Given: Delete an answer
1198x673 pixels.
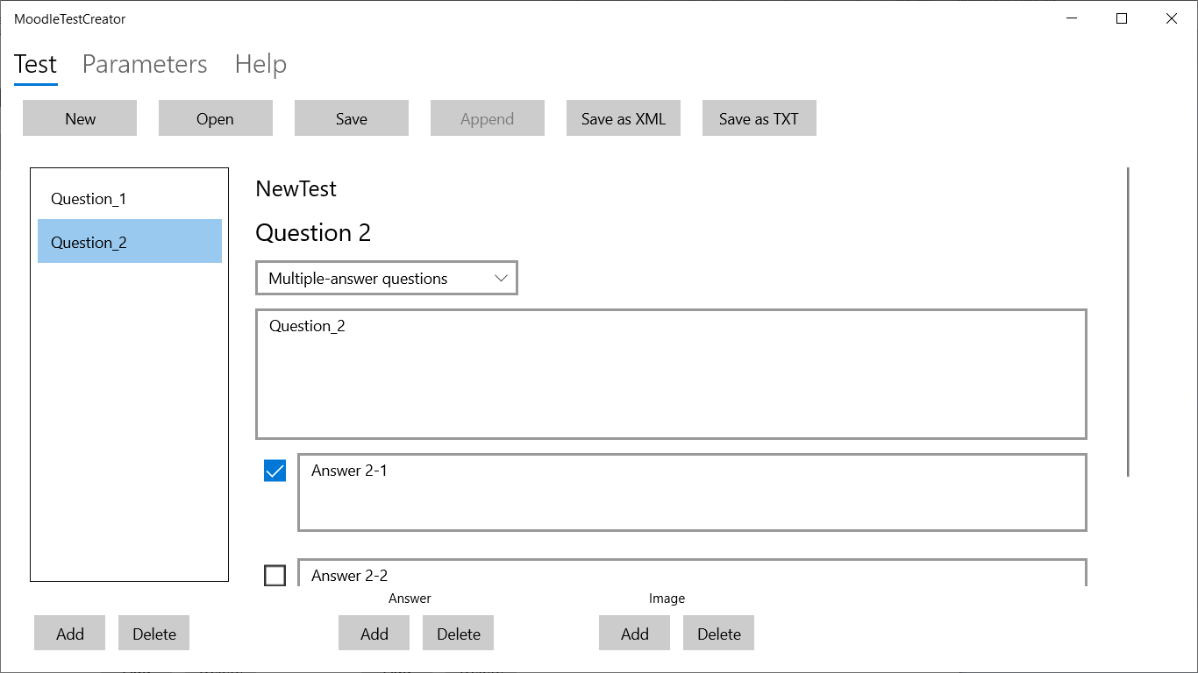Looking at the screenshot, I should [459, 634].
